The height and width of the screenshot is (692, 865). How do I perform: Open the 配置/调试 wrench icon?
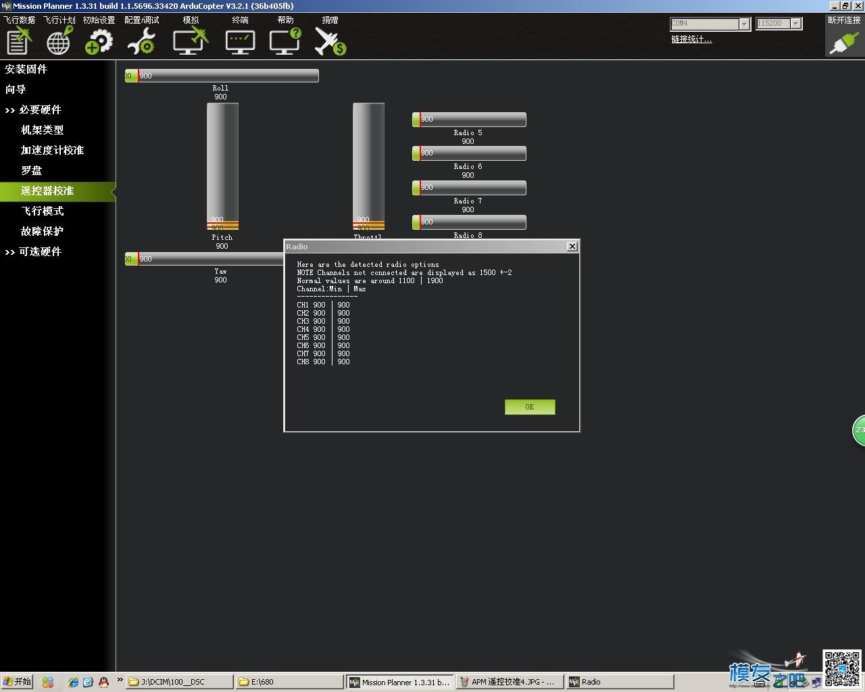pos(141,41)
